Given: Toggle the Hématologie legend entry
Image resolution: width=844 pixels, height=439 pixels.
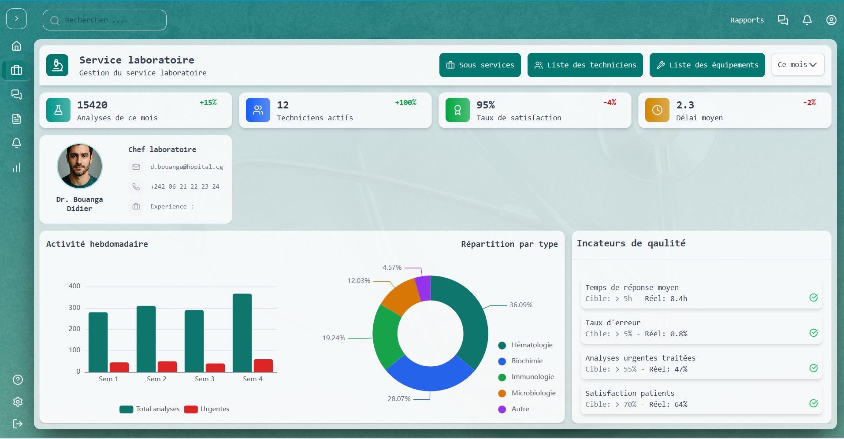Looking at the screenshot, I should 525,345.
